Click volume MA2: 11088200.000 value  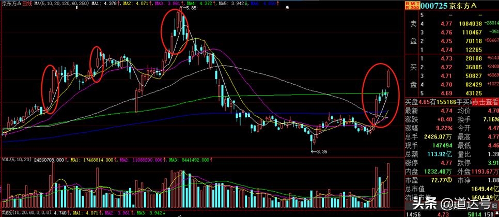141,160
